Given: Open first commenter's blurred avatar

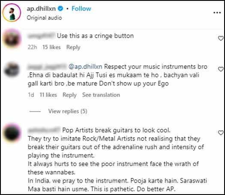Looking at the screenshot, I should (12, 38).
